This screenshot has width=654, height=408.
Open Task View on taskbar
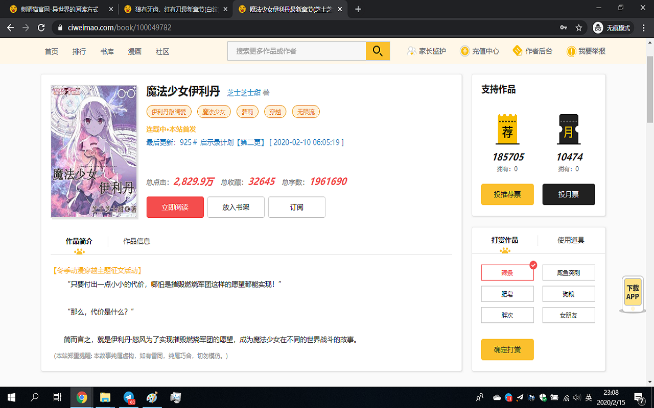(58, 397)
